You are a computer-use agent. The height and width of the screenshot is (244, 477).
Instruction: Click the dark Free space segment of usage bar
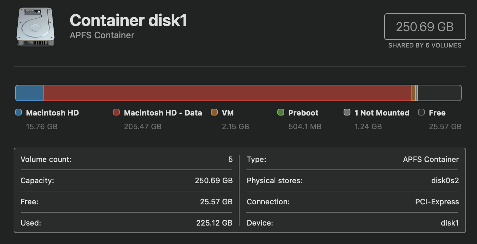pyautogui.click(x=439, y=93)
